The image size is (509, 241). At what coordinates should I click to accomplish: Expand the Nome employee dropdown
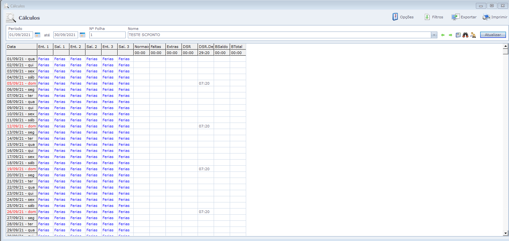click(434, 35)
